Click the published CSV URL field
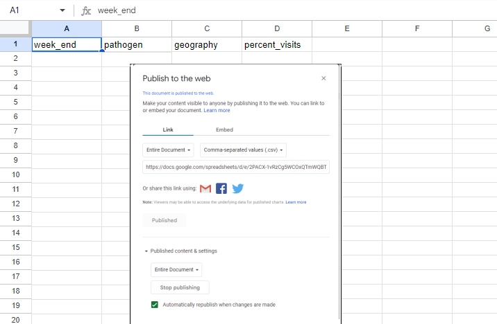The width and height of the screenshot is (497, 324). tap(236, 168)
